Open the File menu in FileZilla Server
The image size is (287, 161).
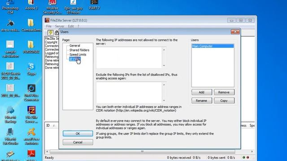pos(49,26)
